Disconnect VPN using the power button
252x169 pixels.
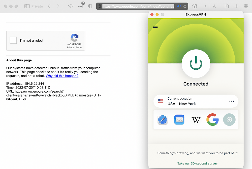click(196, 63)
